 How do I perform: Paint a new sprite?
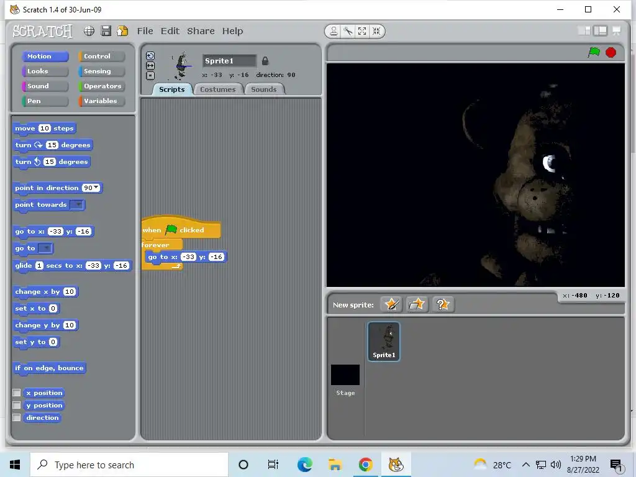point(392,304)
